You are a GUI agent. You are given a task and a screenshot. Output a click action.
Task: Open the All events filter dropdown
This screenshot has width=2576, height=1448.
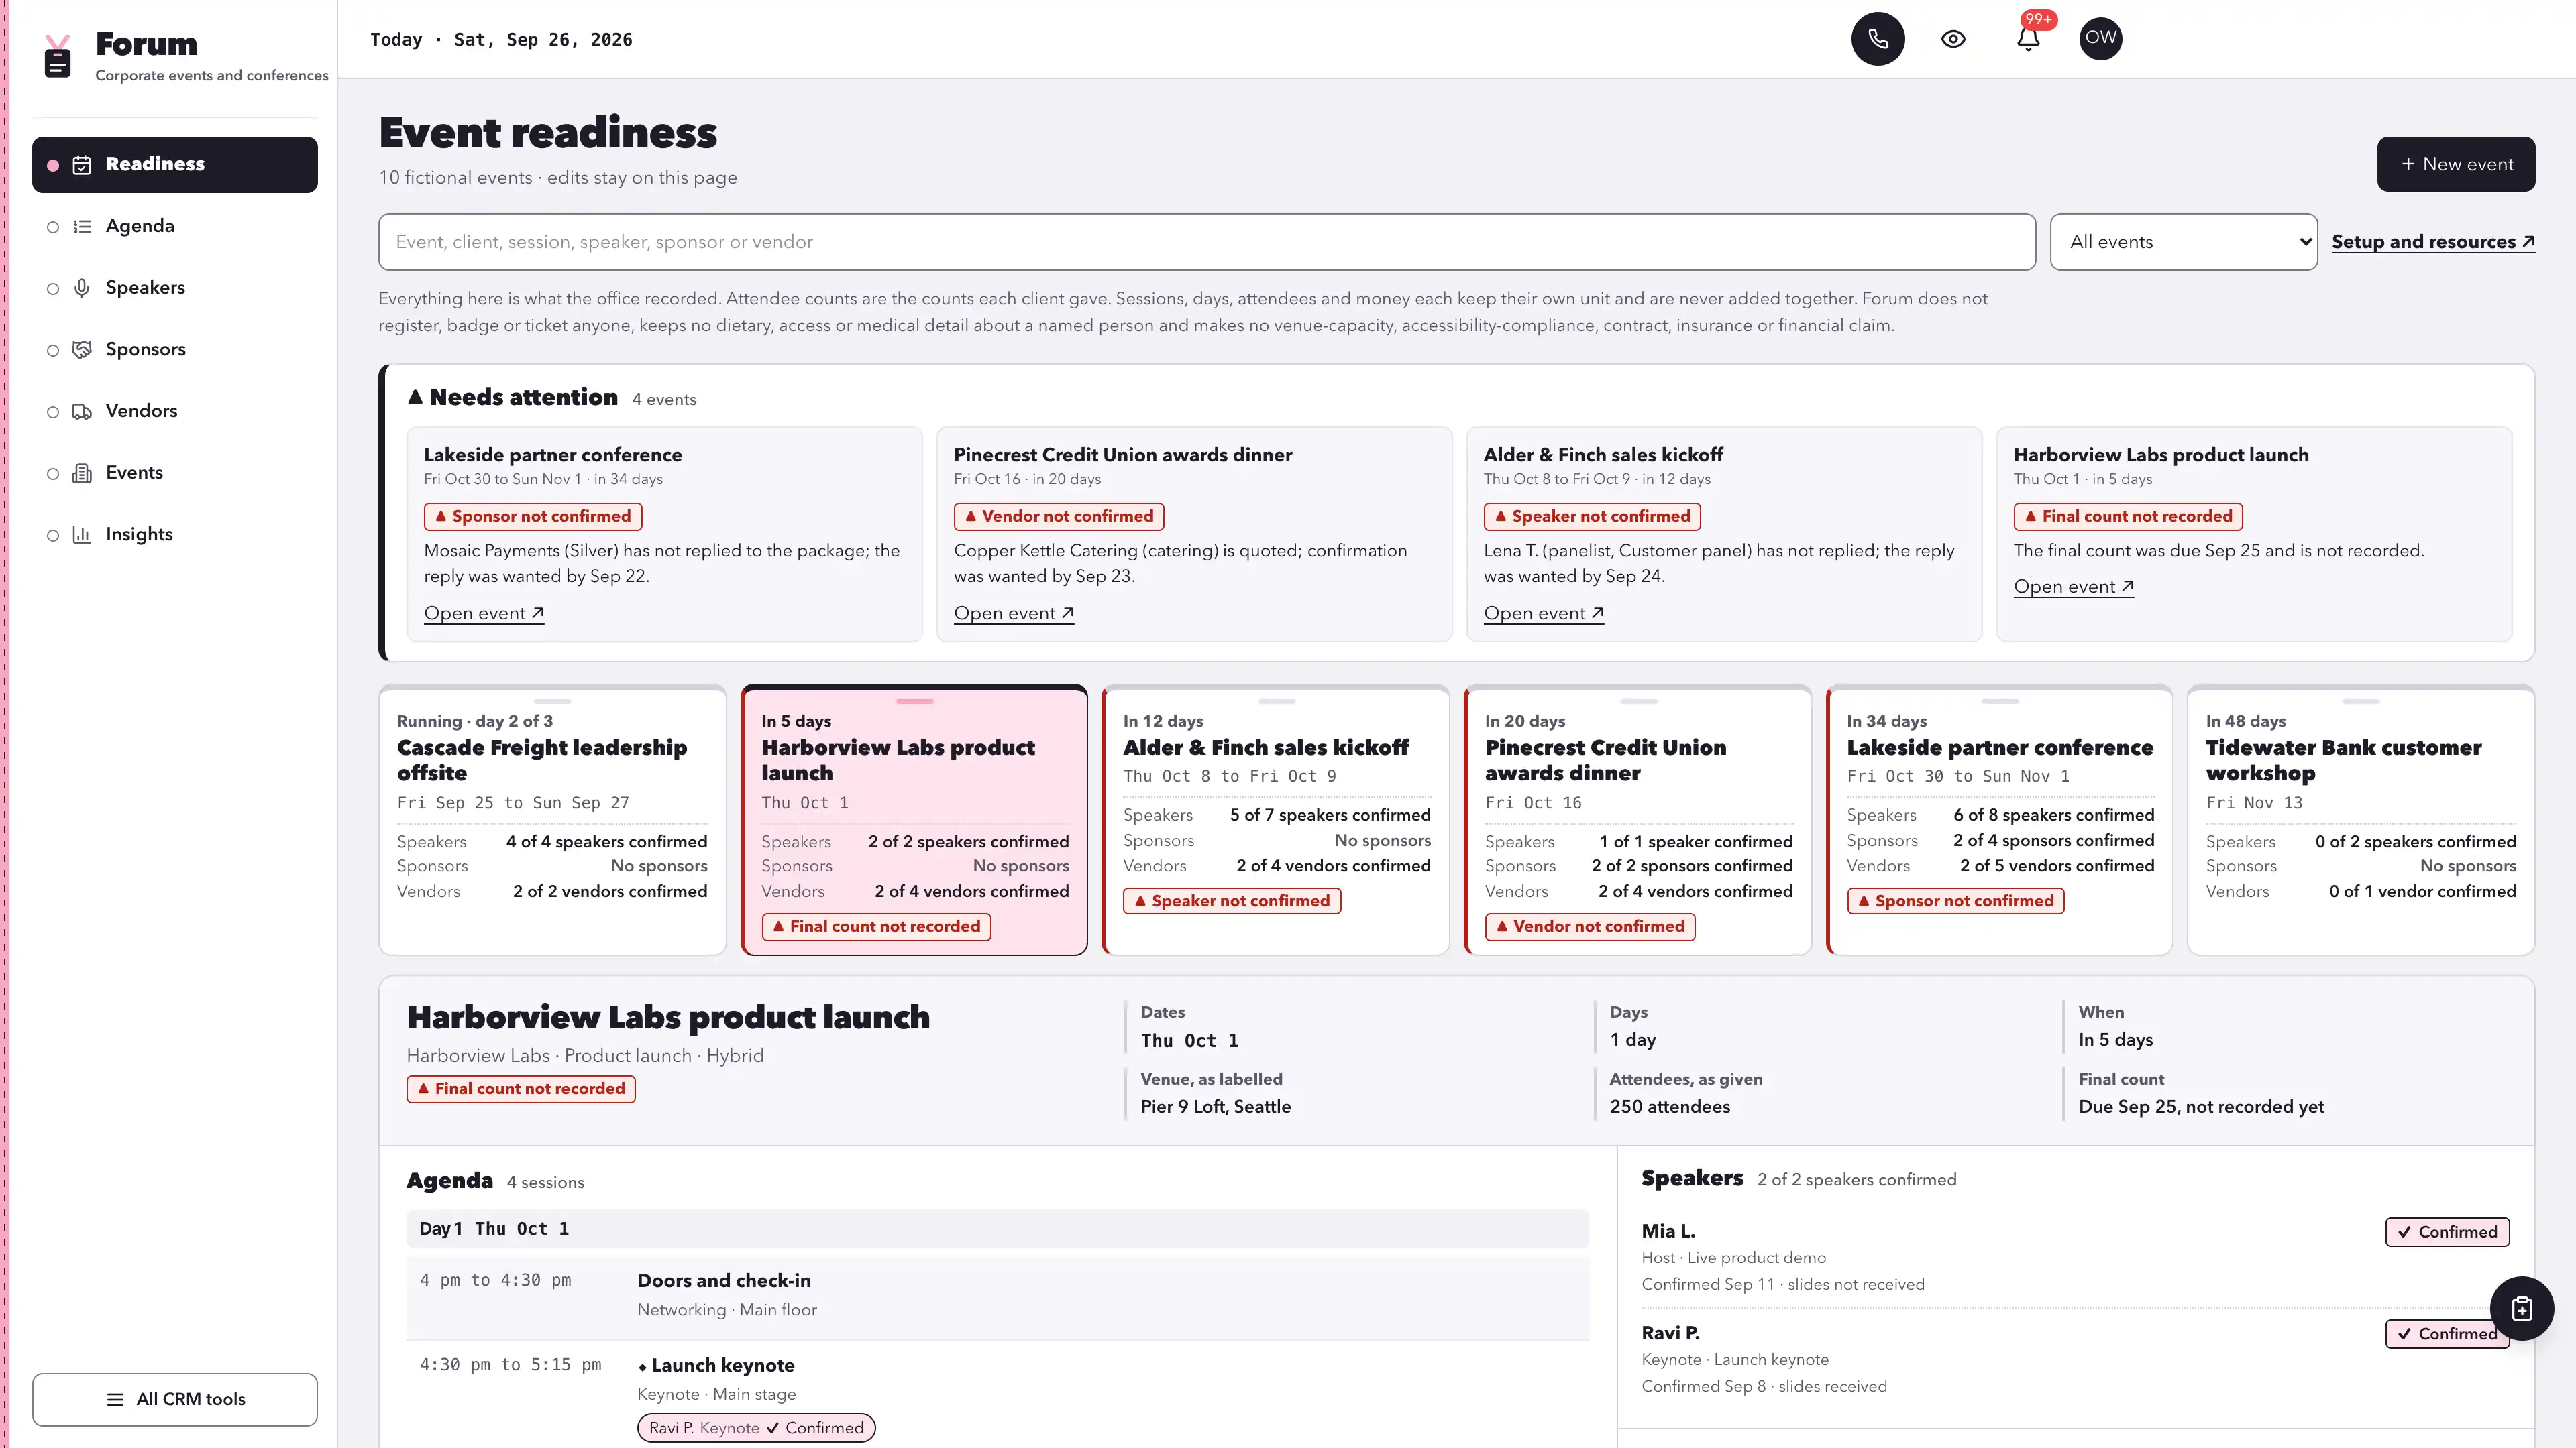pos(2183,242)
